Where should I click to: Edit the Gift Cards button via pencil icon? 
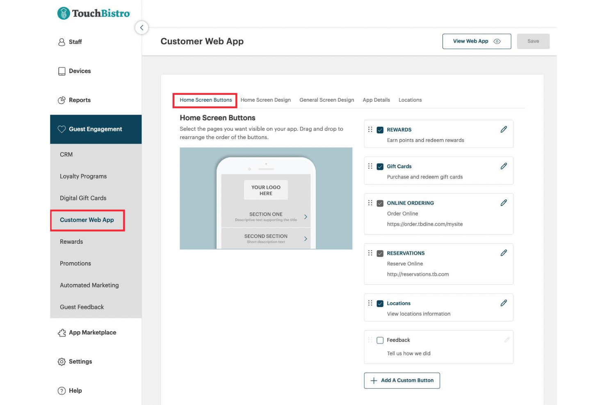click(504, 166)
